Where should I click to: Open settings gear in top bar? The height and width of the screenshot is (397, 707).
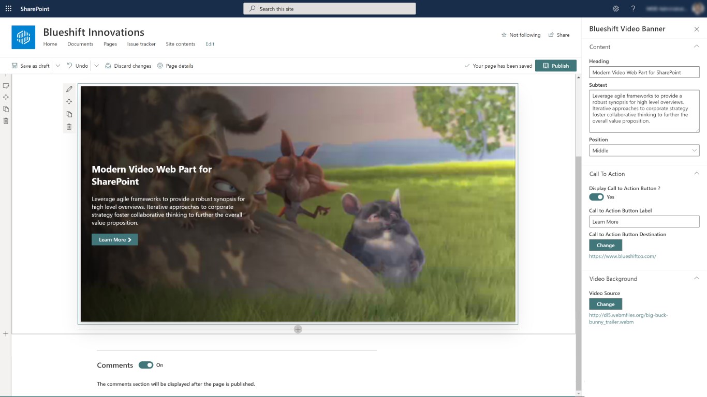click(x=615, y=9)
